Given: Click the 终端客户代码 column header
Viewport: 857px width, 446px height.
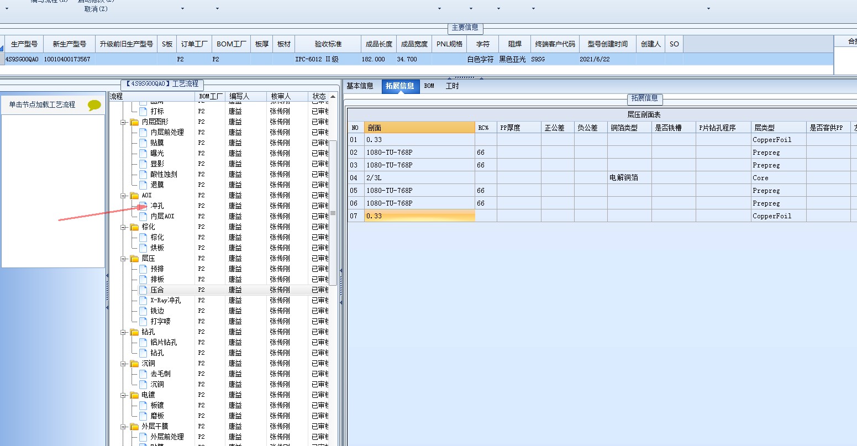Looking at the screenshot, I should (x=555, y=44).
